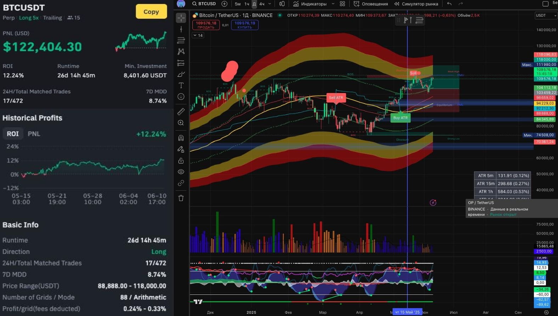This screenshot has height=316, width=558.
Task: Click the TradingView logo on indicator pane
Action: point(198,302)
